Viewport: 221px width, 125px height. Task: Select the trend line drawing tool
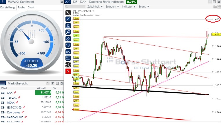(x=68, y=19)
